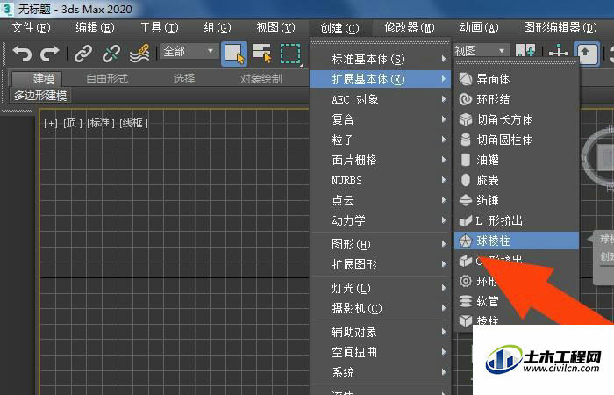
Task: Open the 空间扭曲 submenu
Action: pyautogui.click(x=380, y=352)
